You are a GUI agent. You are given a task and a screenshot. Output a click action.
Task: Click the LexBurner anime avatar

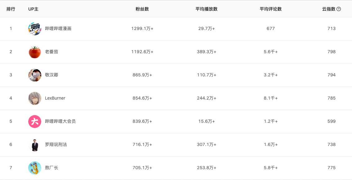pyautogui.click(x=34, y=98)
